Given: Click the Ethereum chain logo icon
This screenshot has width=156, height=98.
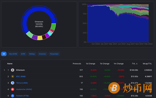Looking at the screenshot, I should tap(12, 70).
